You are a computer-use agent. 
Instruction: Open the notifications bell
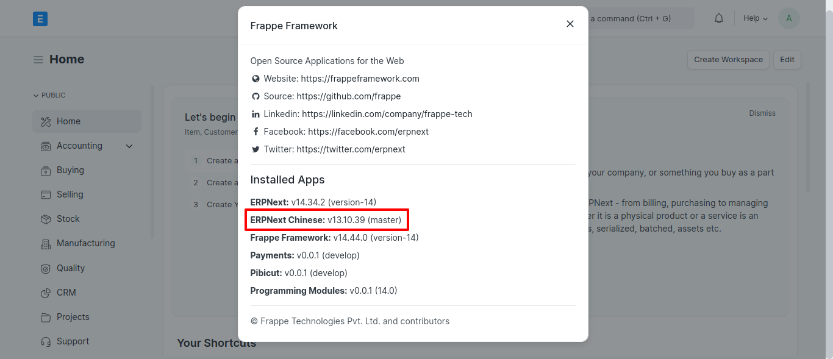[x=719, y=18]
